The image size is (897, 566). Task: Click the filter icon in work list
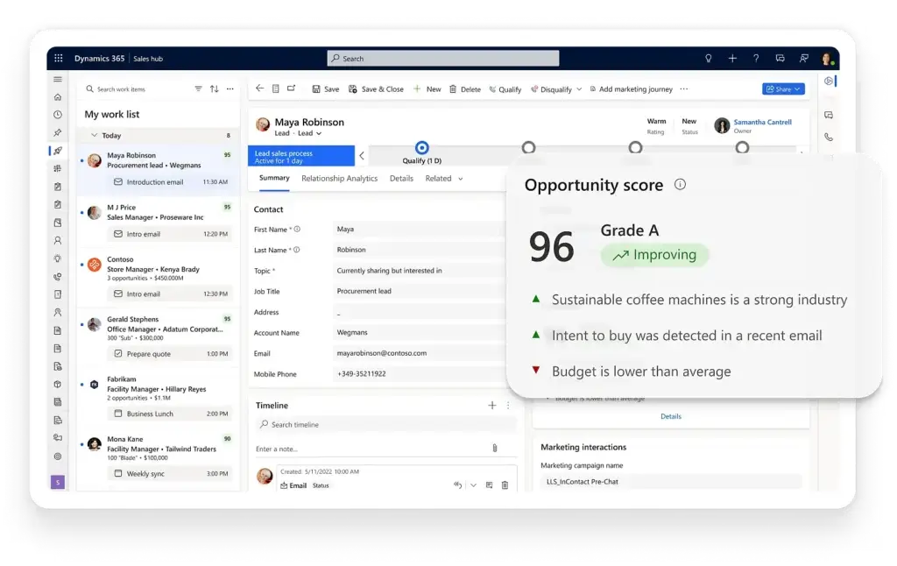(198, 88)
